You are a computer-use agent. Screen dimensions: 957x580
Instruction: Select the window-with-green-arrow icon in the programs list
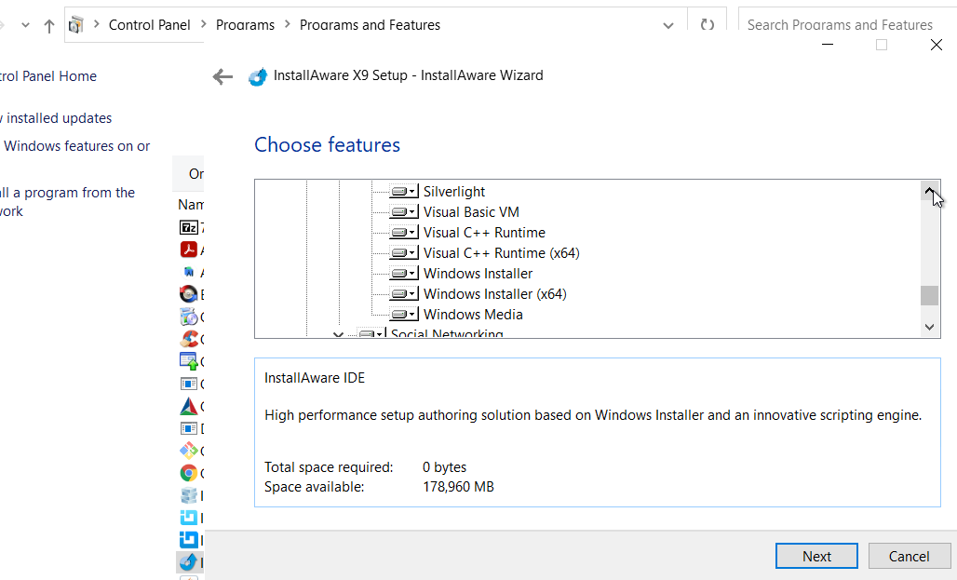click(x=189, y=361)
